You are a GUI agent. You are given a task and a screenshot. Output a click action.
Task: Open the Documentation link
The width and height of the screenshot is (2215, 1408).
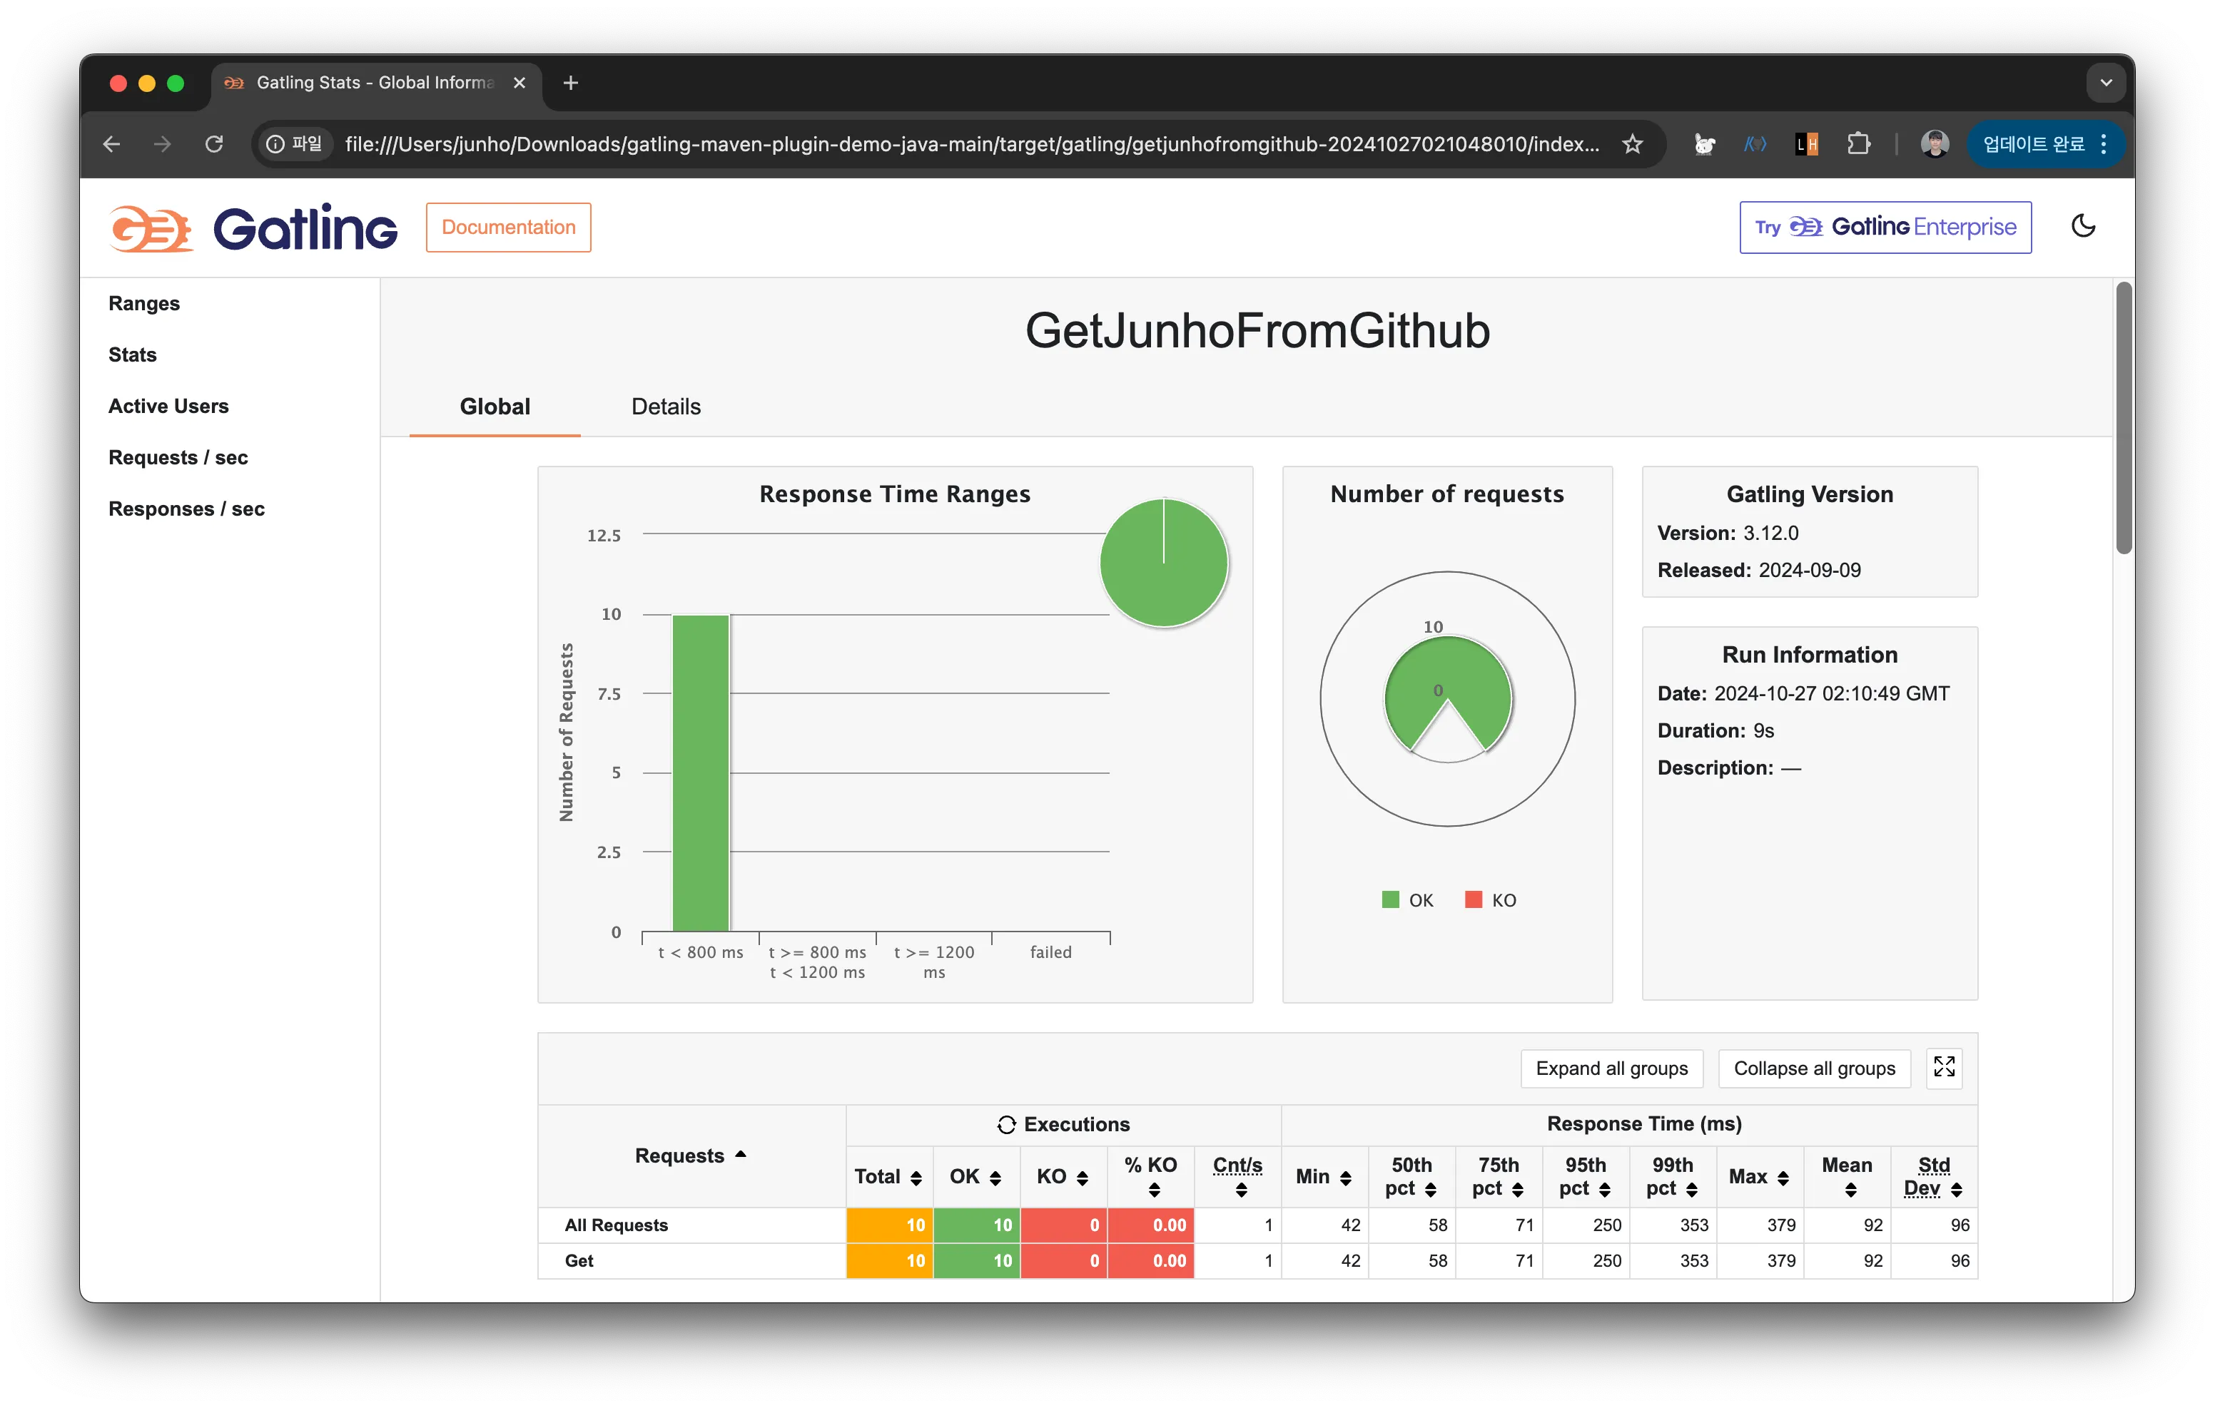coord(508,227)
